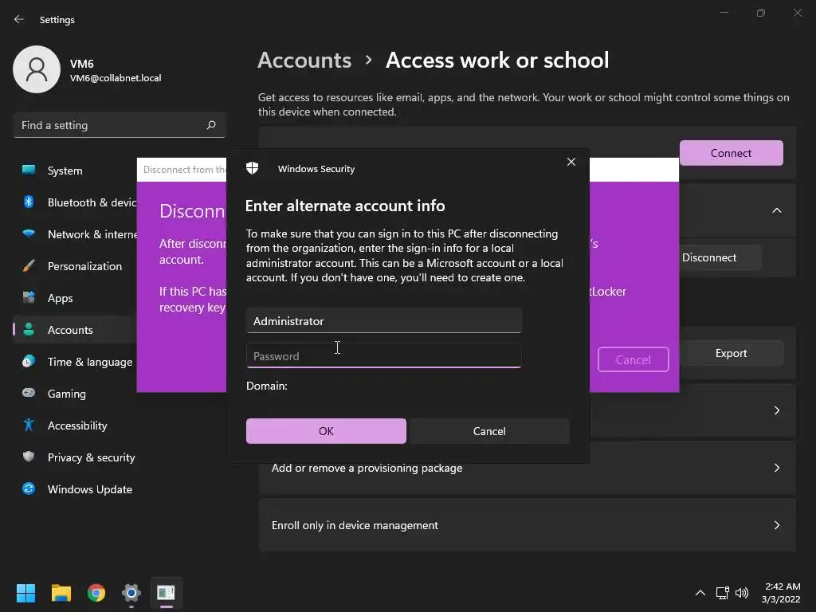Click the active taskbar app icon
The width and height of the screenshot is (816, 612).
coord(166,593)
